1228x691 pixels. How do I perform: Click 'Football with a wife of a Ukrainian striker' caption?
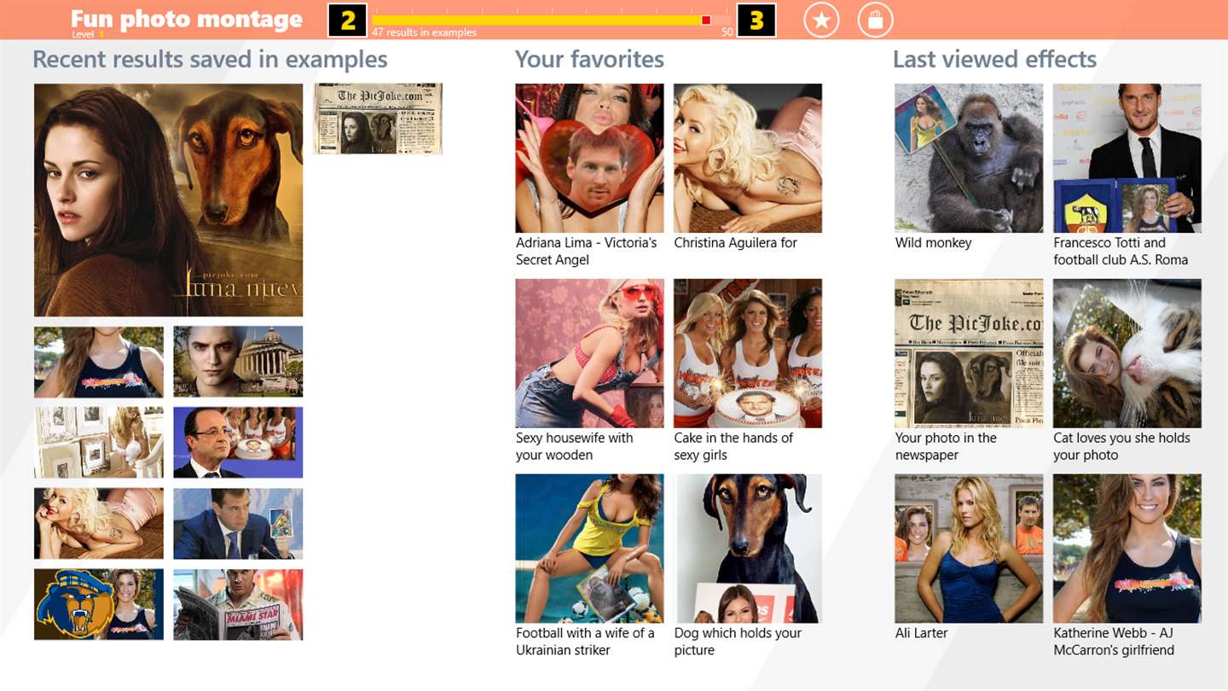pos(585,642)
